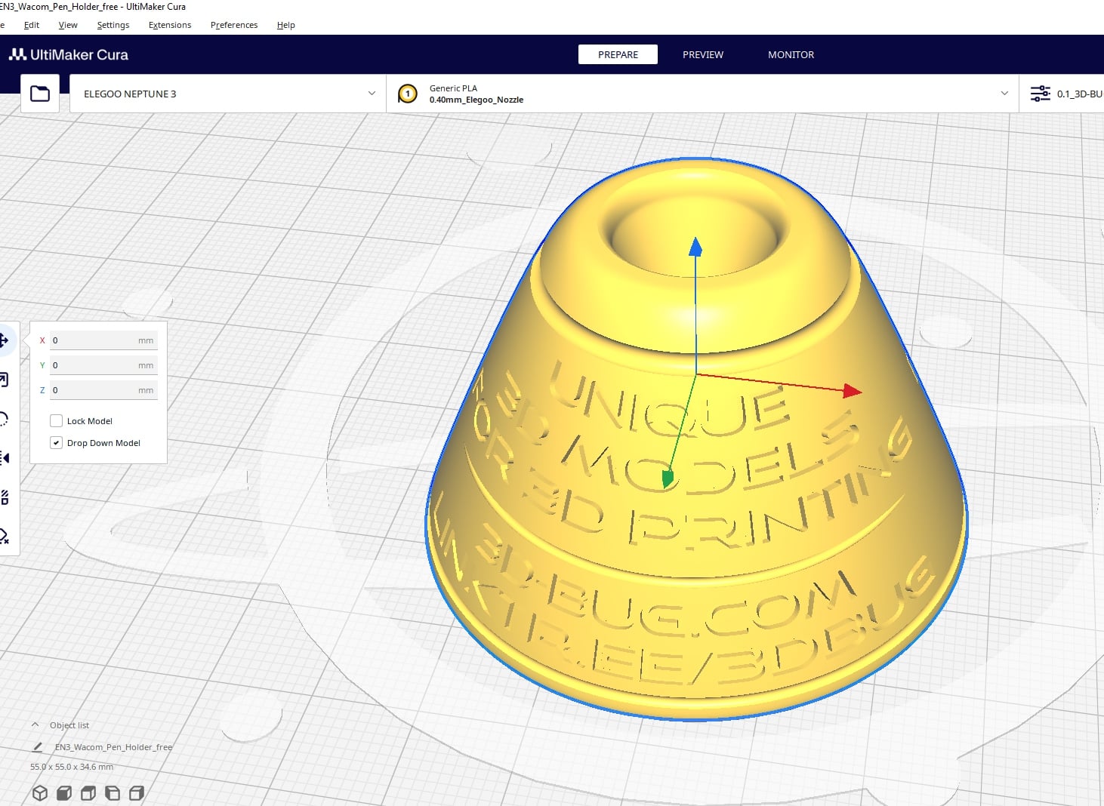Open the Settings menu
The image size is (1104, 806).
(113, 25)
